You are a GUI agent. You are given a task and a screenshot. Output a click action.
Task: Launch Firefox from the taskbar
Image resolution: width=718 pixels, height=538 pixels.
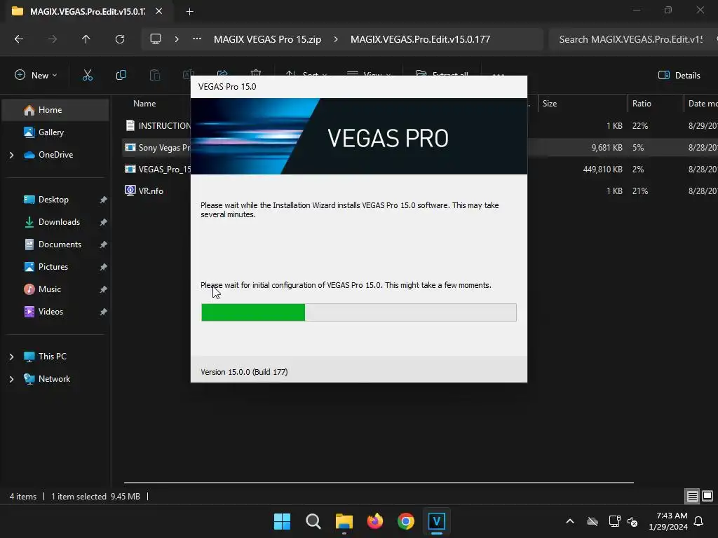(375, 521)
